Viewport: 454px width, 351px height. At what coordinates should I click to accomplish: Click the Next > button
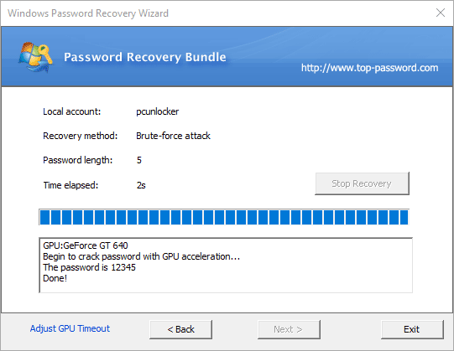[289, 329]
